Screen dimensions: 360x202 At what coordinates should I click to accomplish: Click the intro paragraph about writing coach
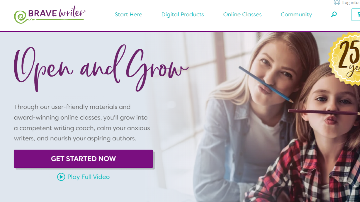click(82, 123)
